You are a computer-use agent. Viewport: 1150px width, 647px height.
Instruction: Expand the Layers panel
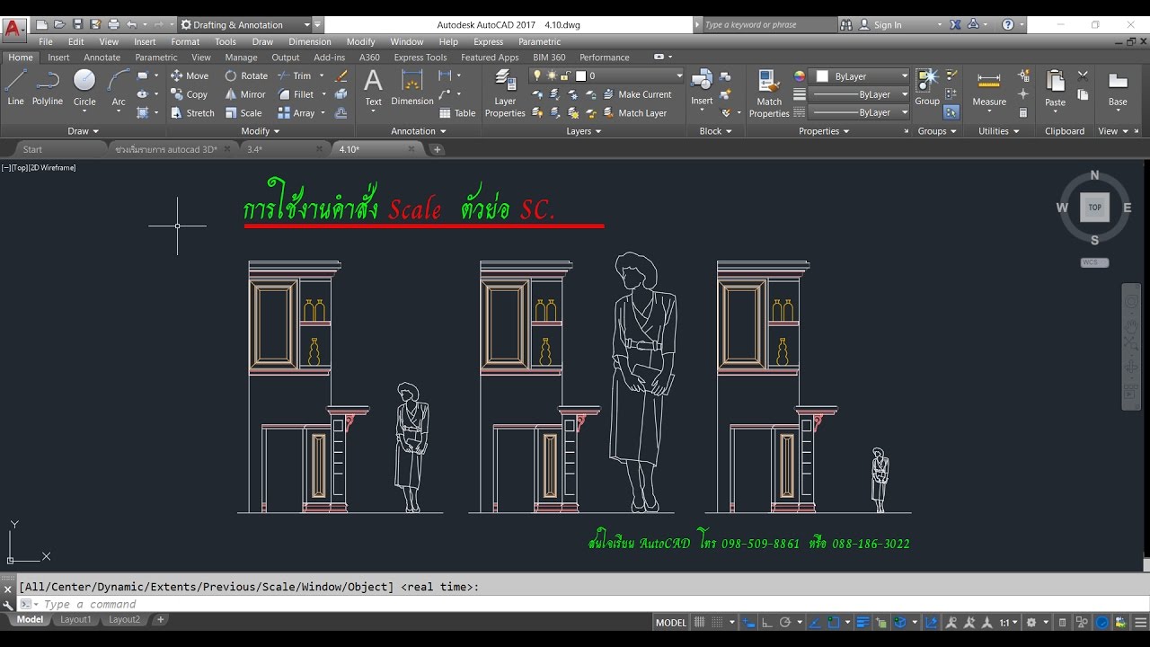click(x=584, y=131)
